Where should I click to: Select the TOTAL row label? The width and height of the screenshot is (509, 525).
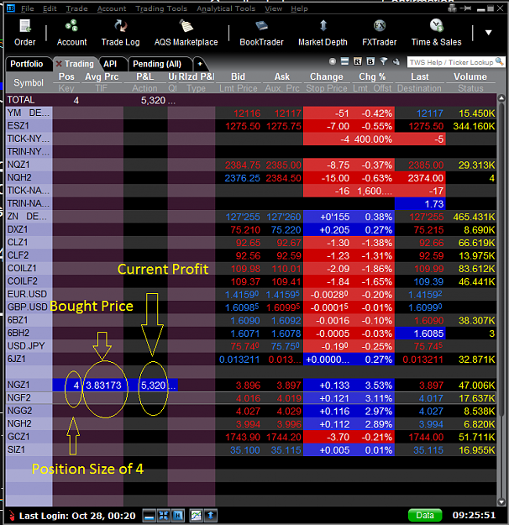pos(21,100)
